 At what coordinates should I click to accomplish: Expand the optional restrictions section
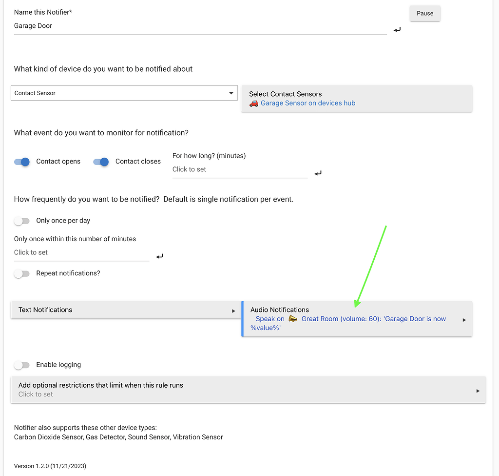coord(478,390)
